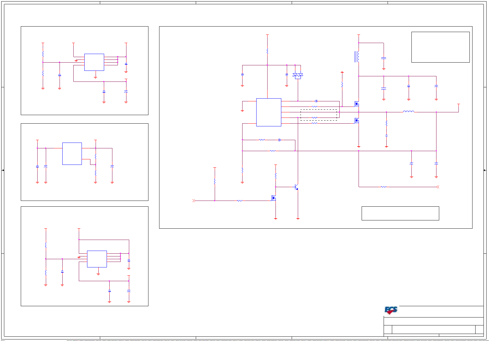Select the wide empty note box below main circuit
This screenshot has width=489, height=341.
pyautogui.click(x=400, y=213)
